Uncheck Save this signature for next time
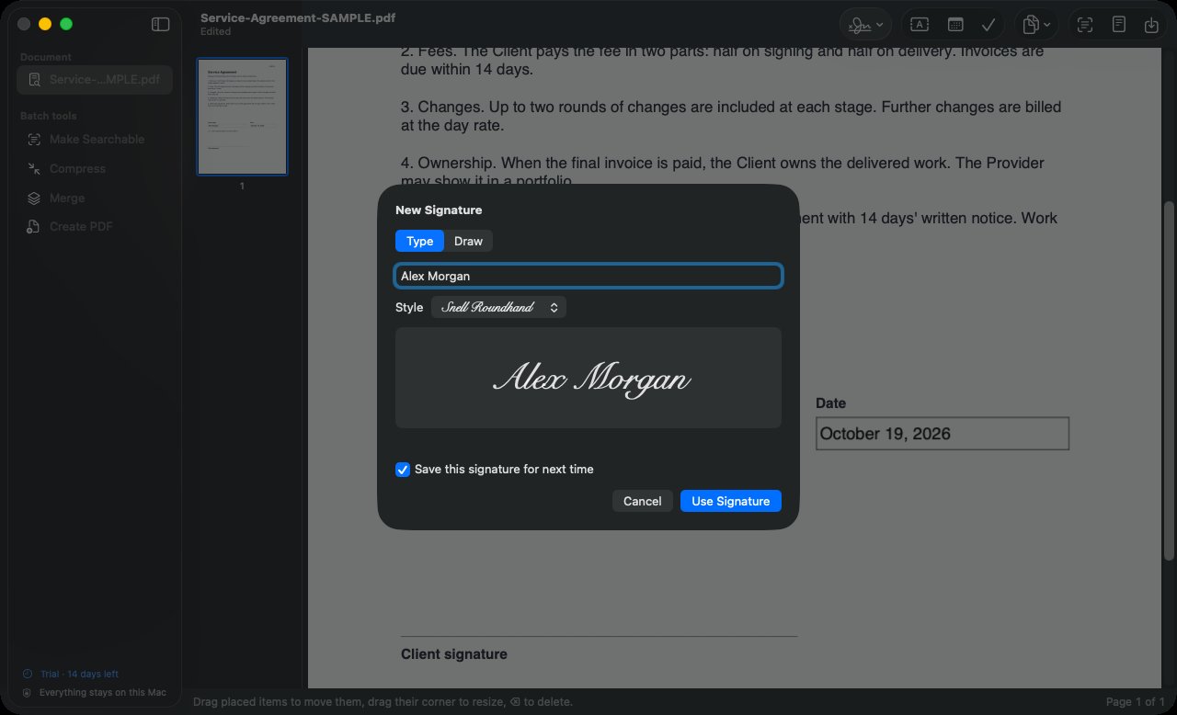This screenshot has height=715, width=1177. tap(403, 470)
